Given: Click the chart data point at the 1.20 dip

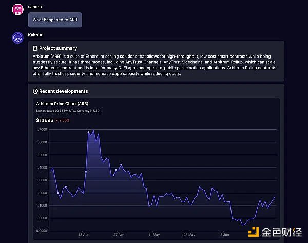Looking at the screenshot, I should click(58, 193).
